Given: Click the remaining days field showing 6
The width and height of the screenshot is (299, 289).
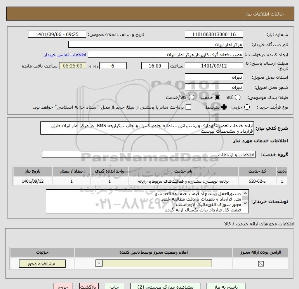Looking at the screenshot, I should (113, 66).
